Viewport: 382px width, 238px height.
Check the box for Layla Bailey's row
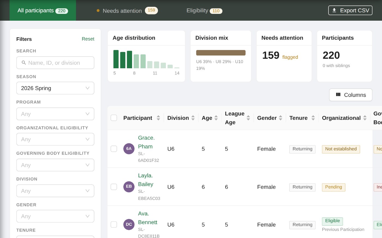114,187
